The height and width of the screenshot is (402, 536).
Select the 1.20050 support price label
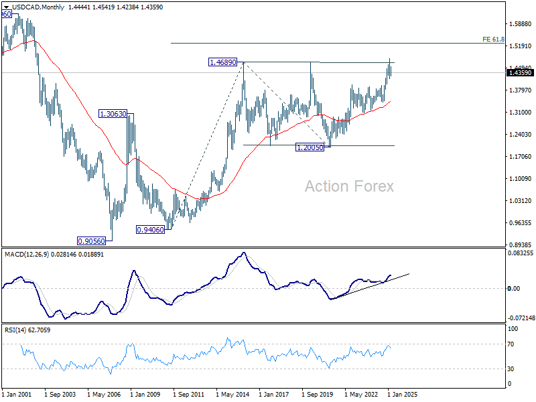tap(310, 147)
